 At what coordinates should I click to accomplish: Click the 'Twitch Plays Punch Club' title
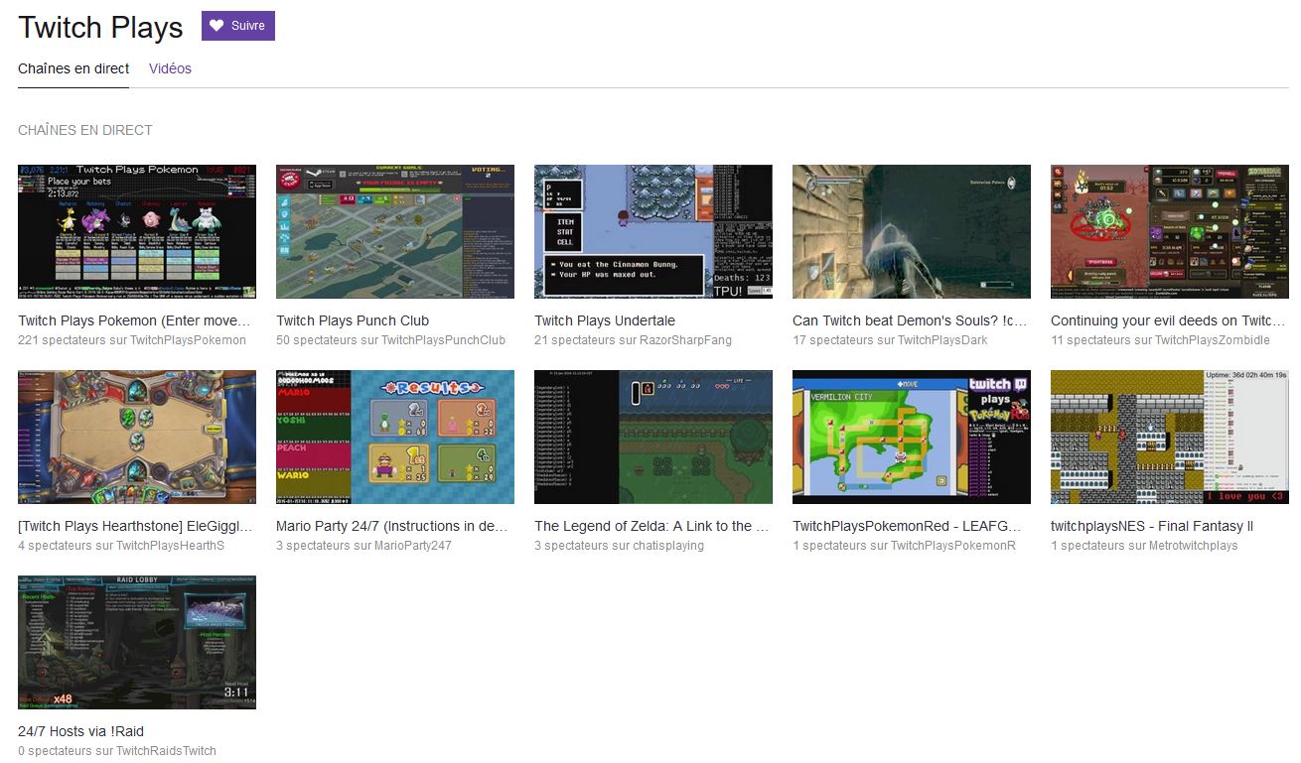pyautogui.click(x=353, y=320)
